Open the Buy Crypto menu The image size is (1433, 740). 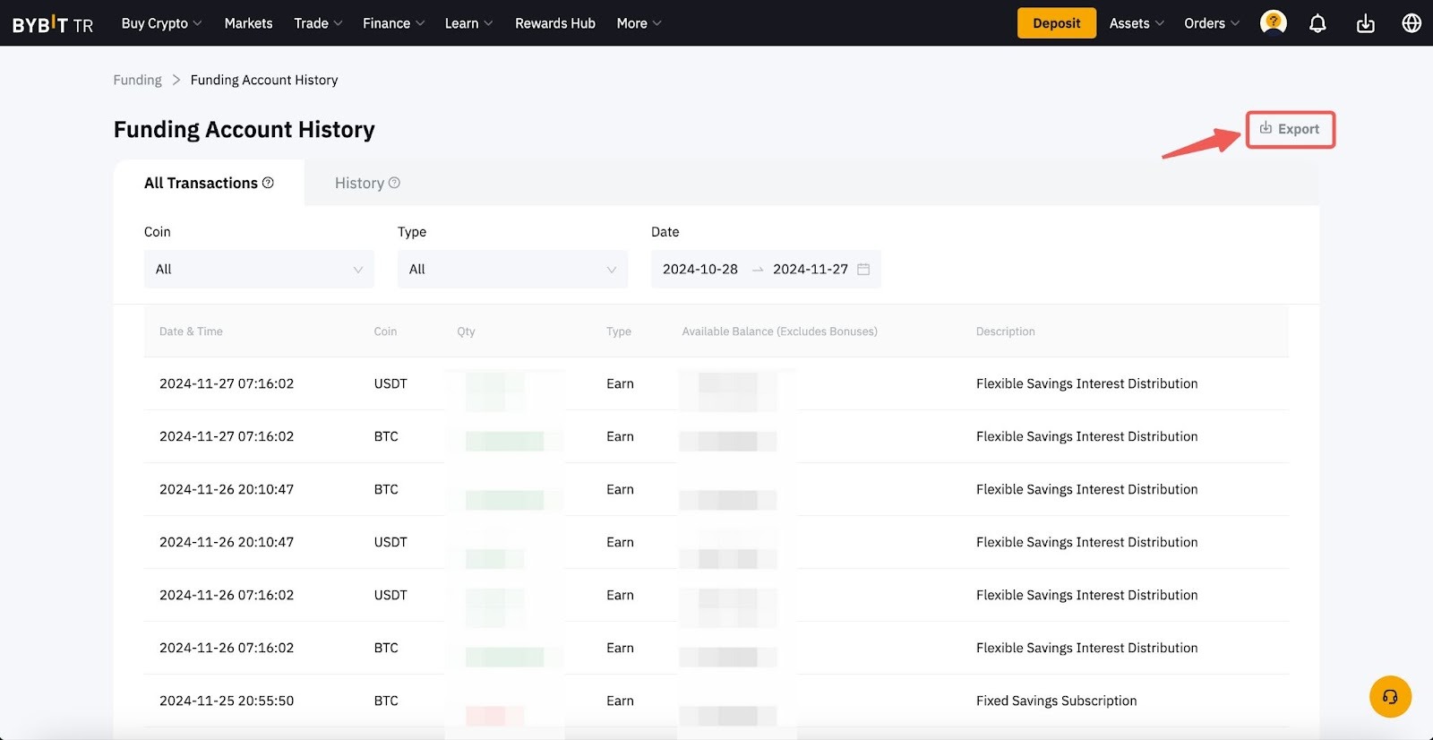click(161, 23)
